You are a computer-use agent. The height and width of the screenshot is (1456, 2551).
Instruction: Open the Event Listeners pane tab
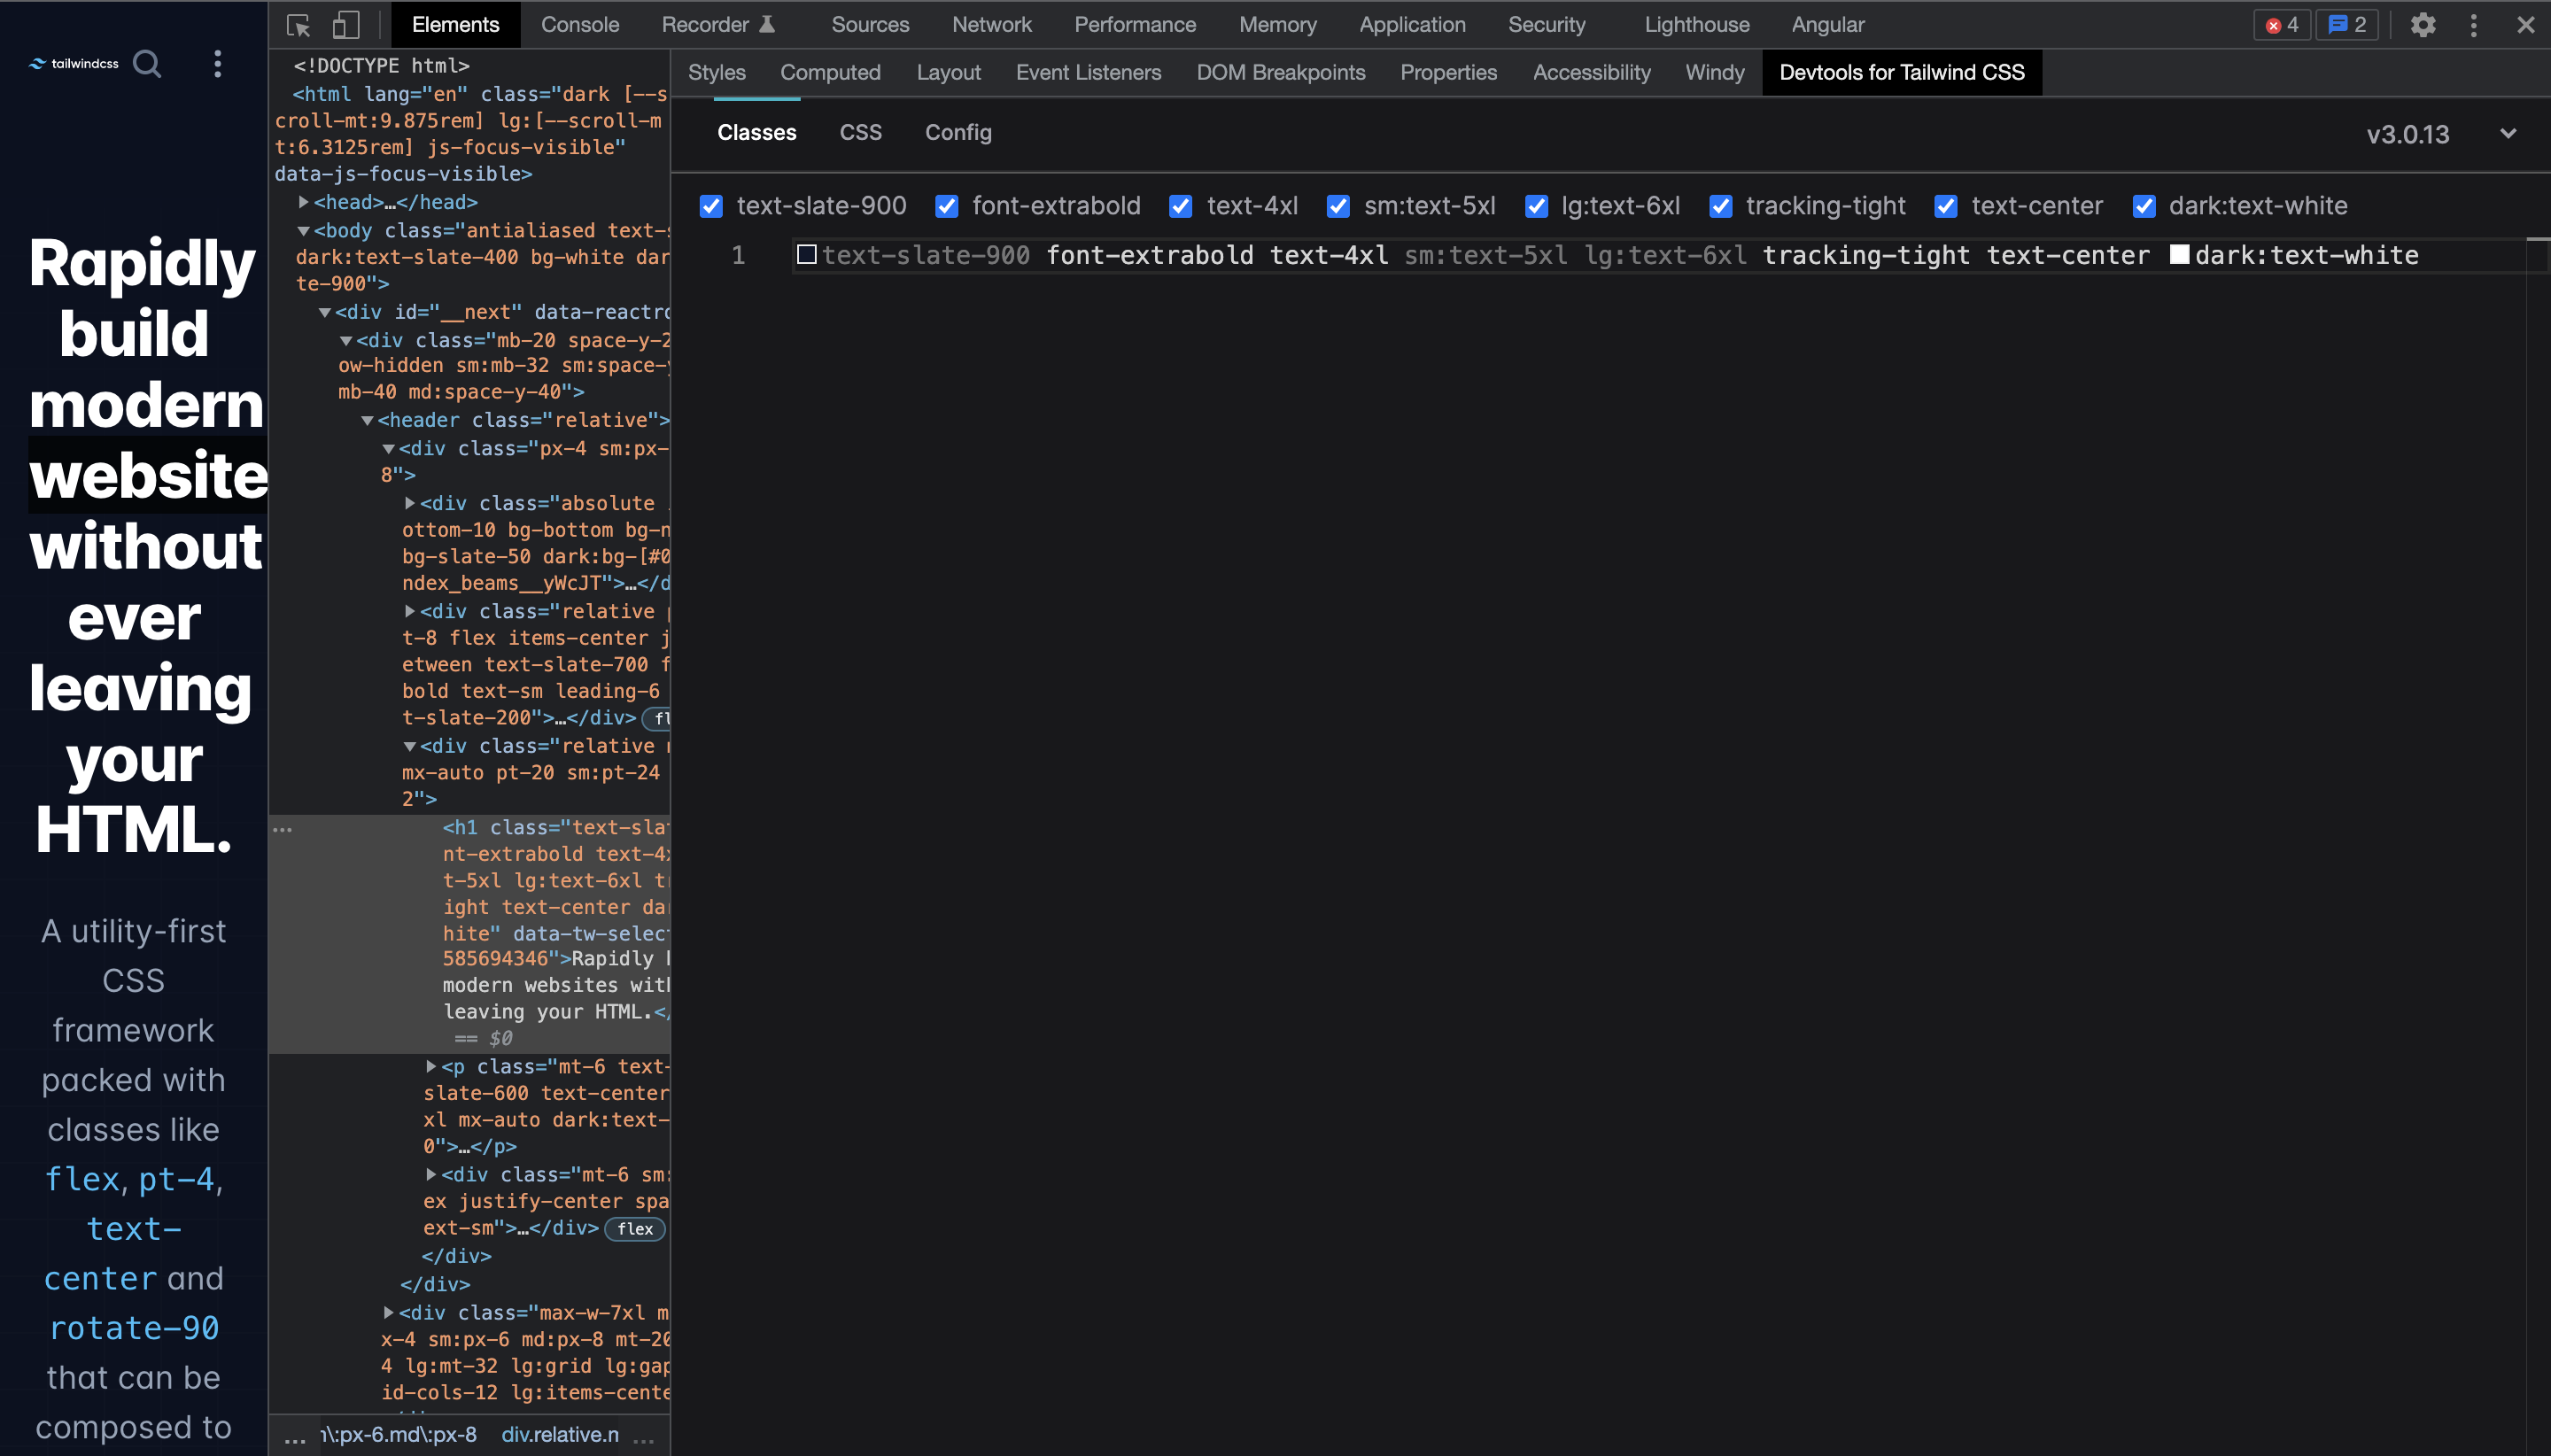coord(1088,73)
